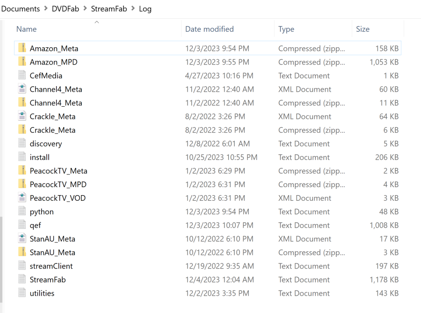
Task: Open the chevron dropdown after DVDFab
Action: pyautogui.click(x=85, y=8)
